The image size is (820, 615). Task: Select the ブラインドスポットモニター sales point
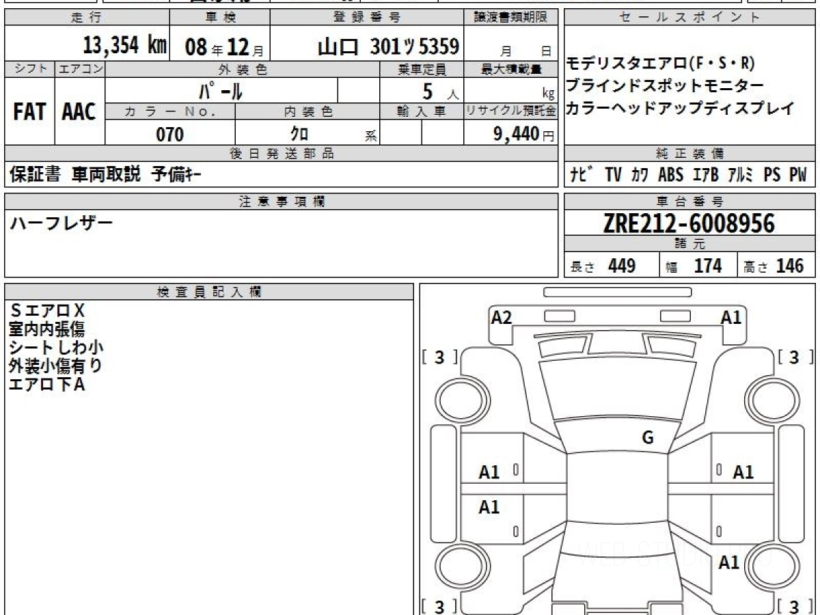[665, 86]
